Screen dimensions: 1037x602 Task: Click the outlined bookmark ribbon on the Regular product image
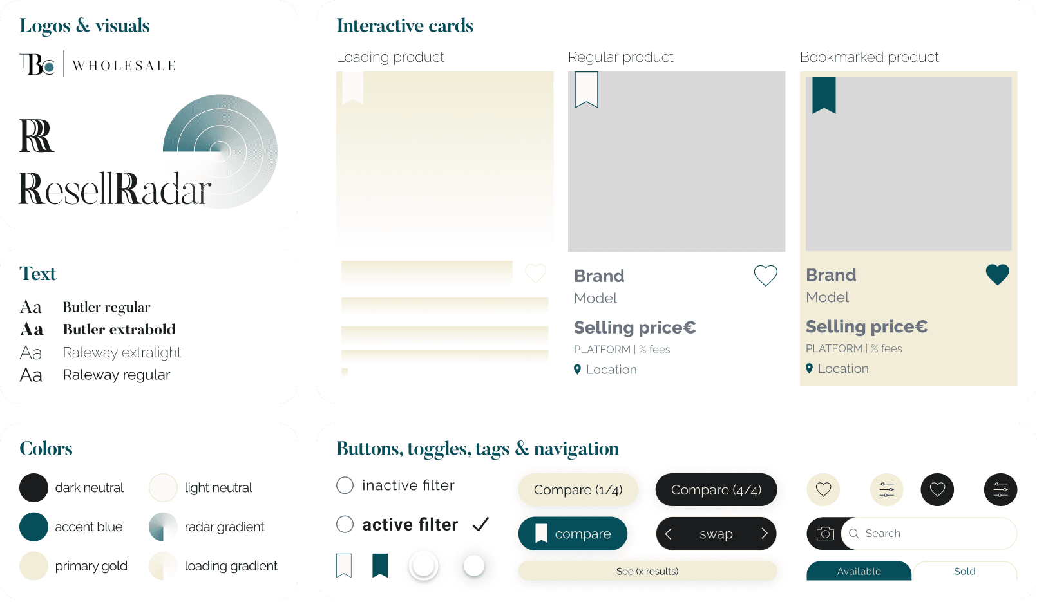coord(586,89)
